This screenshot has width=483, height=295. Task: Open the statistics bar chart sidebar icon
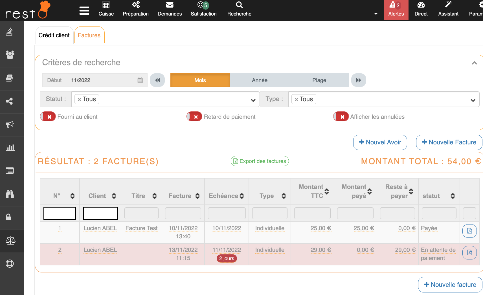coord(10,147)
